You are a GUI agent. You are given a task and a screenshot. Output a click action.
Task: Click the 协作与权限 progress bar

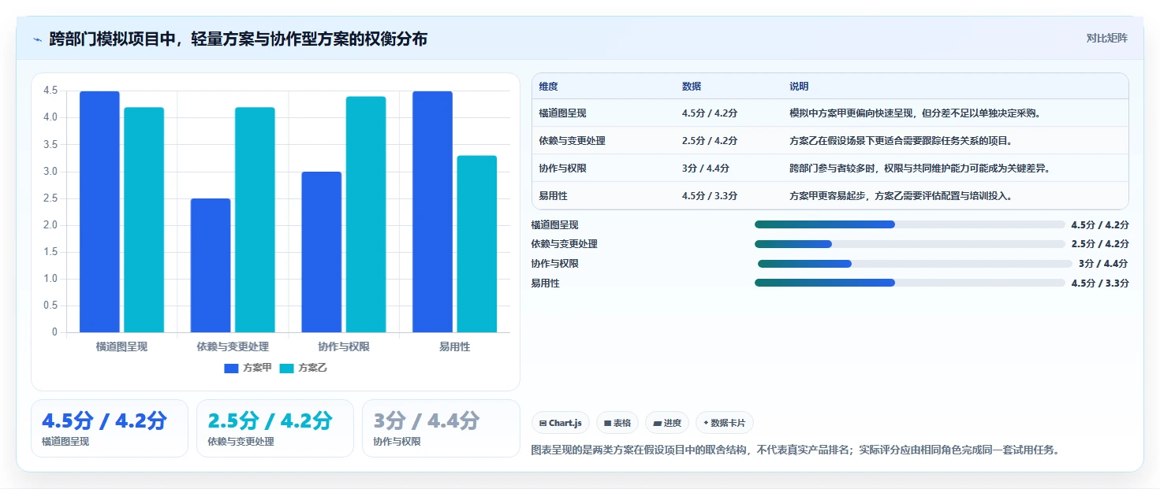915,263
